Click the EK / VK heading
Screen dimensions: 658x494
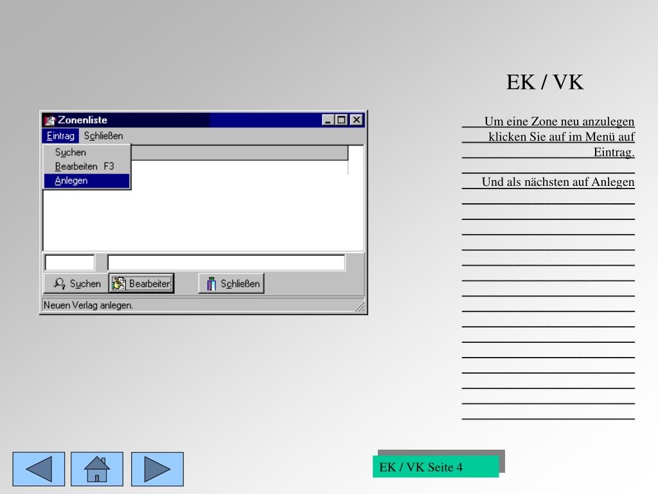point(545,82)
